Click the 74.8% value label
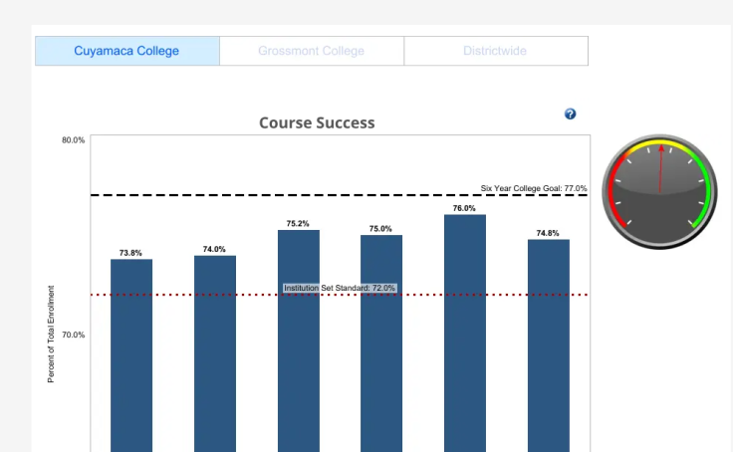The image size is (733, 452). point(548,233)
